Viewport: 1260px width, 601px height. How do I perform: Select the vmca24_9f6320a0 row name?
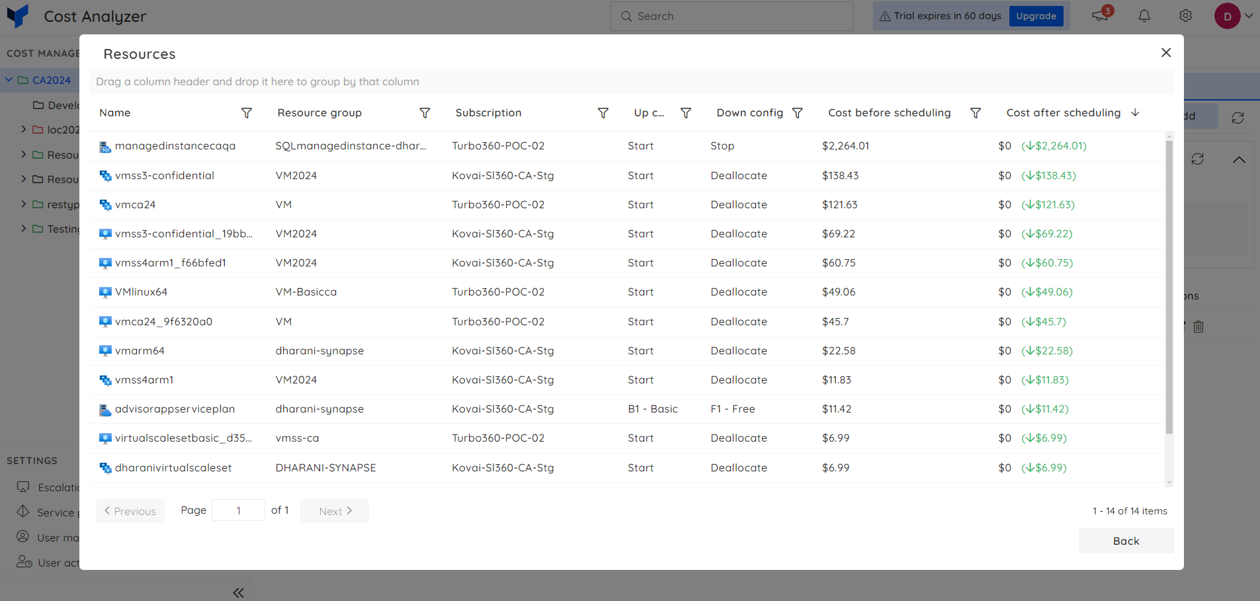coord(163,322)
